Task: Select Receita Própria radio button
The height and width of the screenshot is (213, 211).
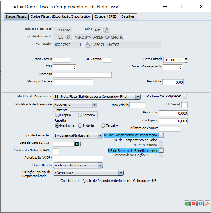Action: pos(80,125)
